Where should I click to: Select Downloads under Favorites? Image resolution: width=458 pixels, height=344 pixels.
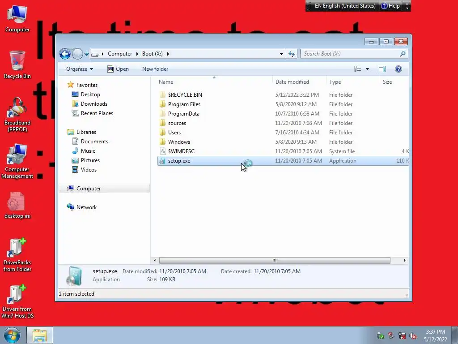click(x=94, y=104)
